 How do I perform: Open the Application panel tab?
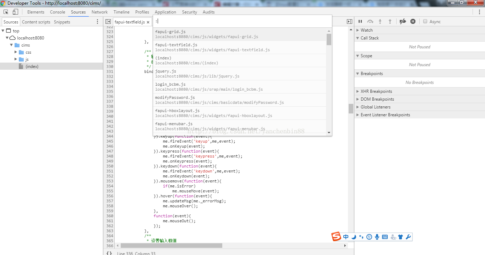point(165,12)
